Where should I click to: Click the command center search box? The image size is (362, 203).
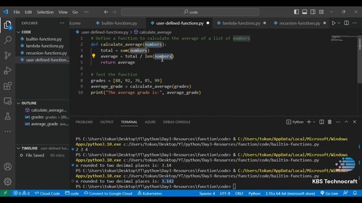click(190, 12)
